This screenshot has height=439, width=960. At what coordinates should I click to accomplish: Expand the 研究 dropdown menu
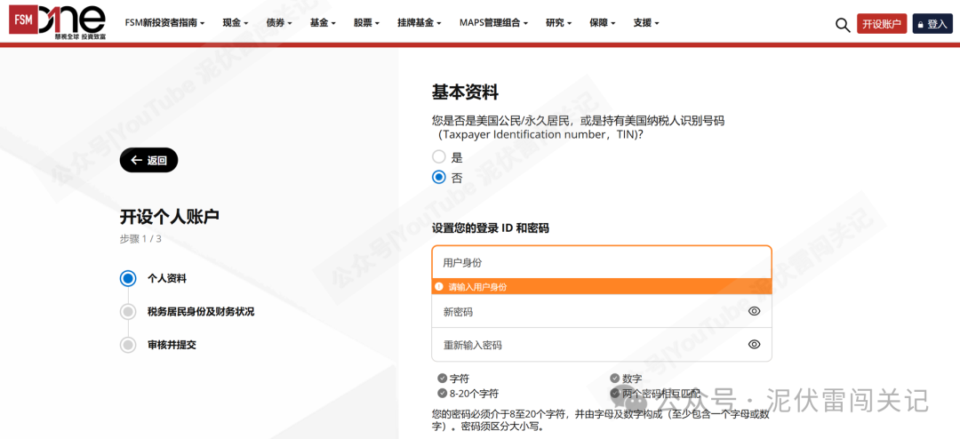point(559,23)
